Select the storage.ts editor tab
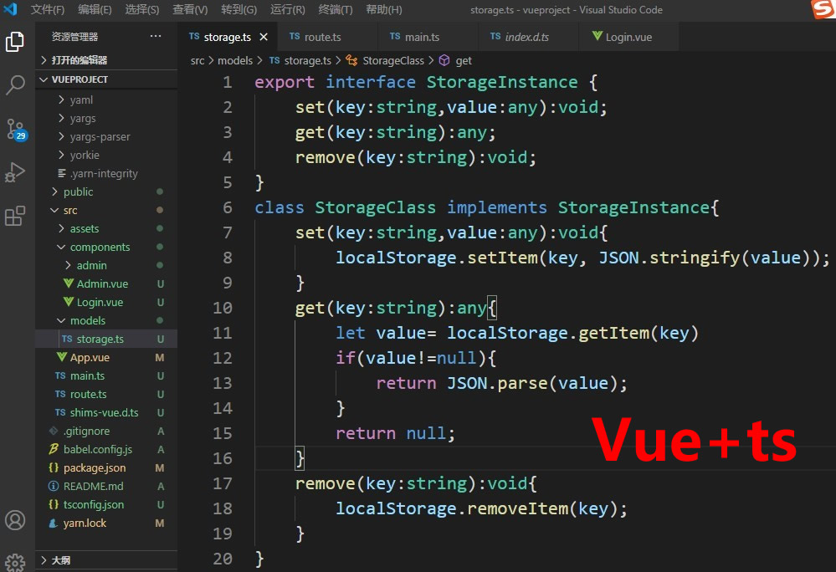This screenshot has width=836, height=572. pos(227,37)
